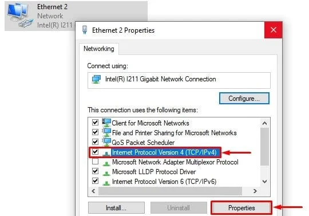This screenshot has width=309, height=216.
Task: Select Microsoft LLDP Protocol Driver icon
Action: 106,173
